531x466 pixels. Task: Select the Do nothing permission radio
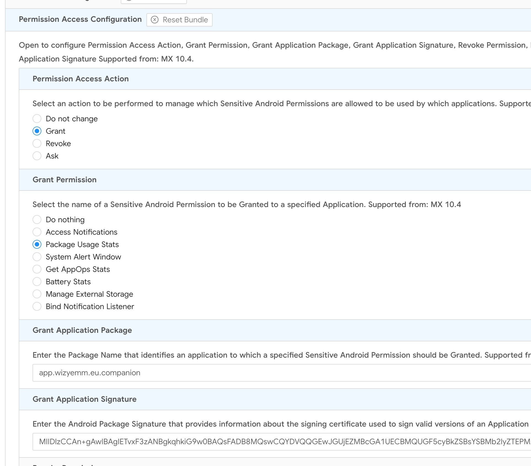click(37, 219)
